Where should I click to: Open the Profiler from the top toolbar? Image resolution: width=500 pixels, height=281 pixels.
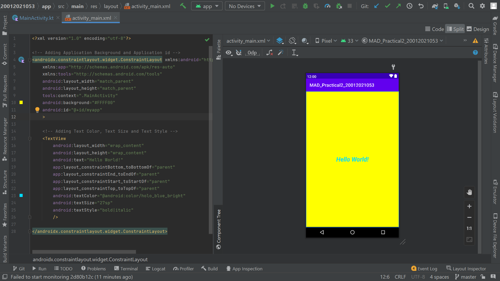coord(328,6)
